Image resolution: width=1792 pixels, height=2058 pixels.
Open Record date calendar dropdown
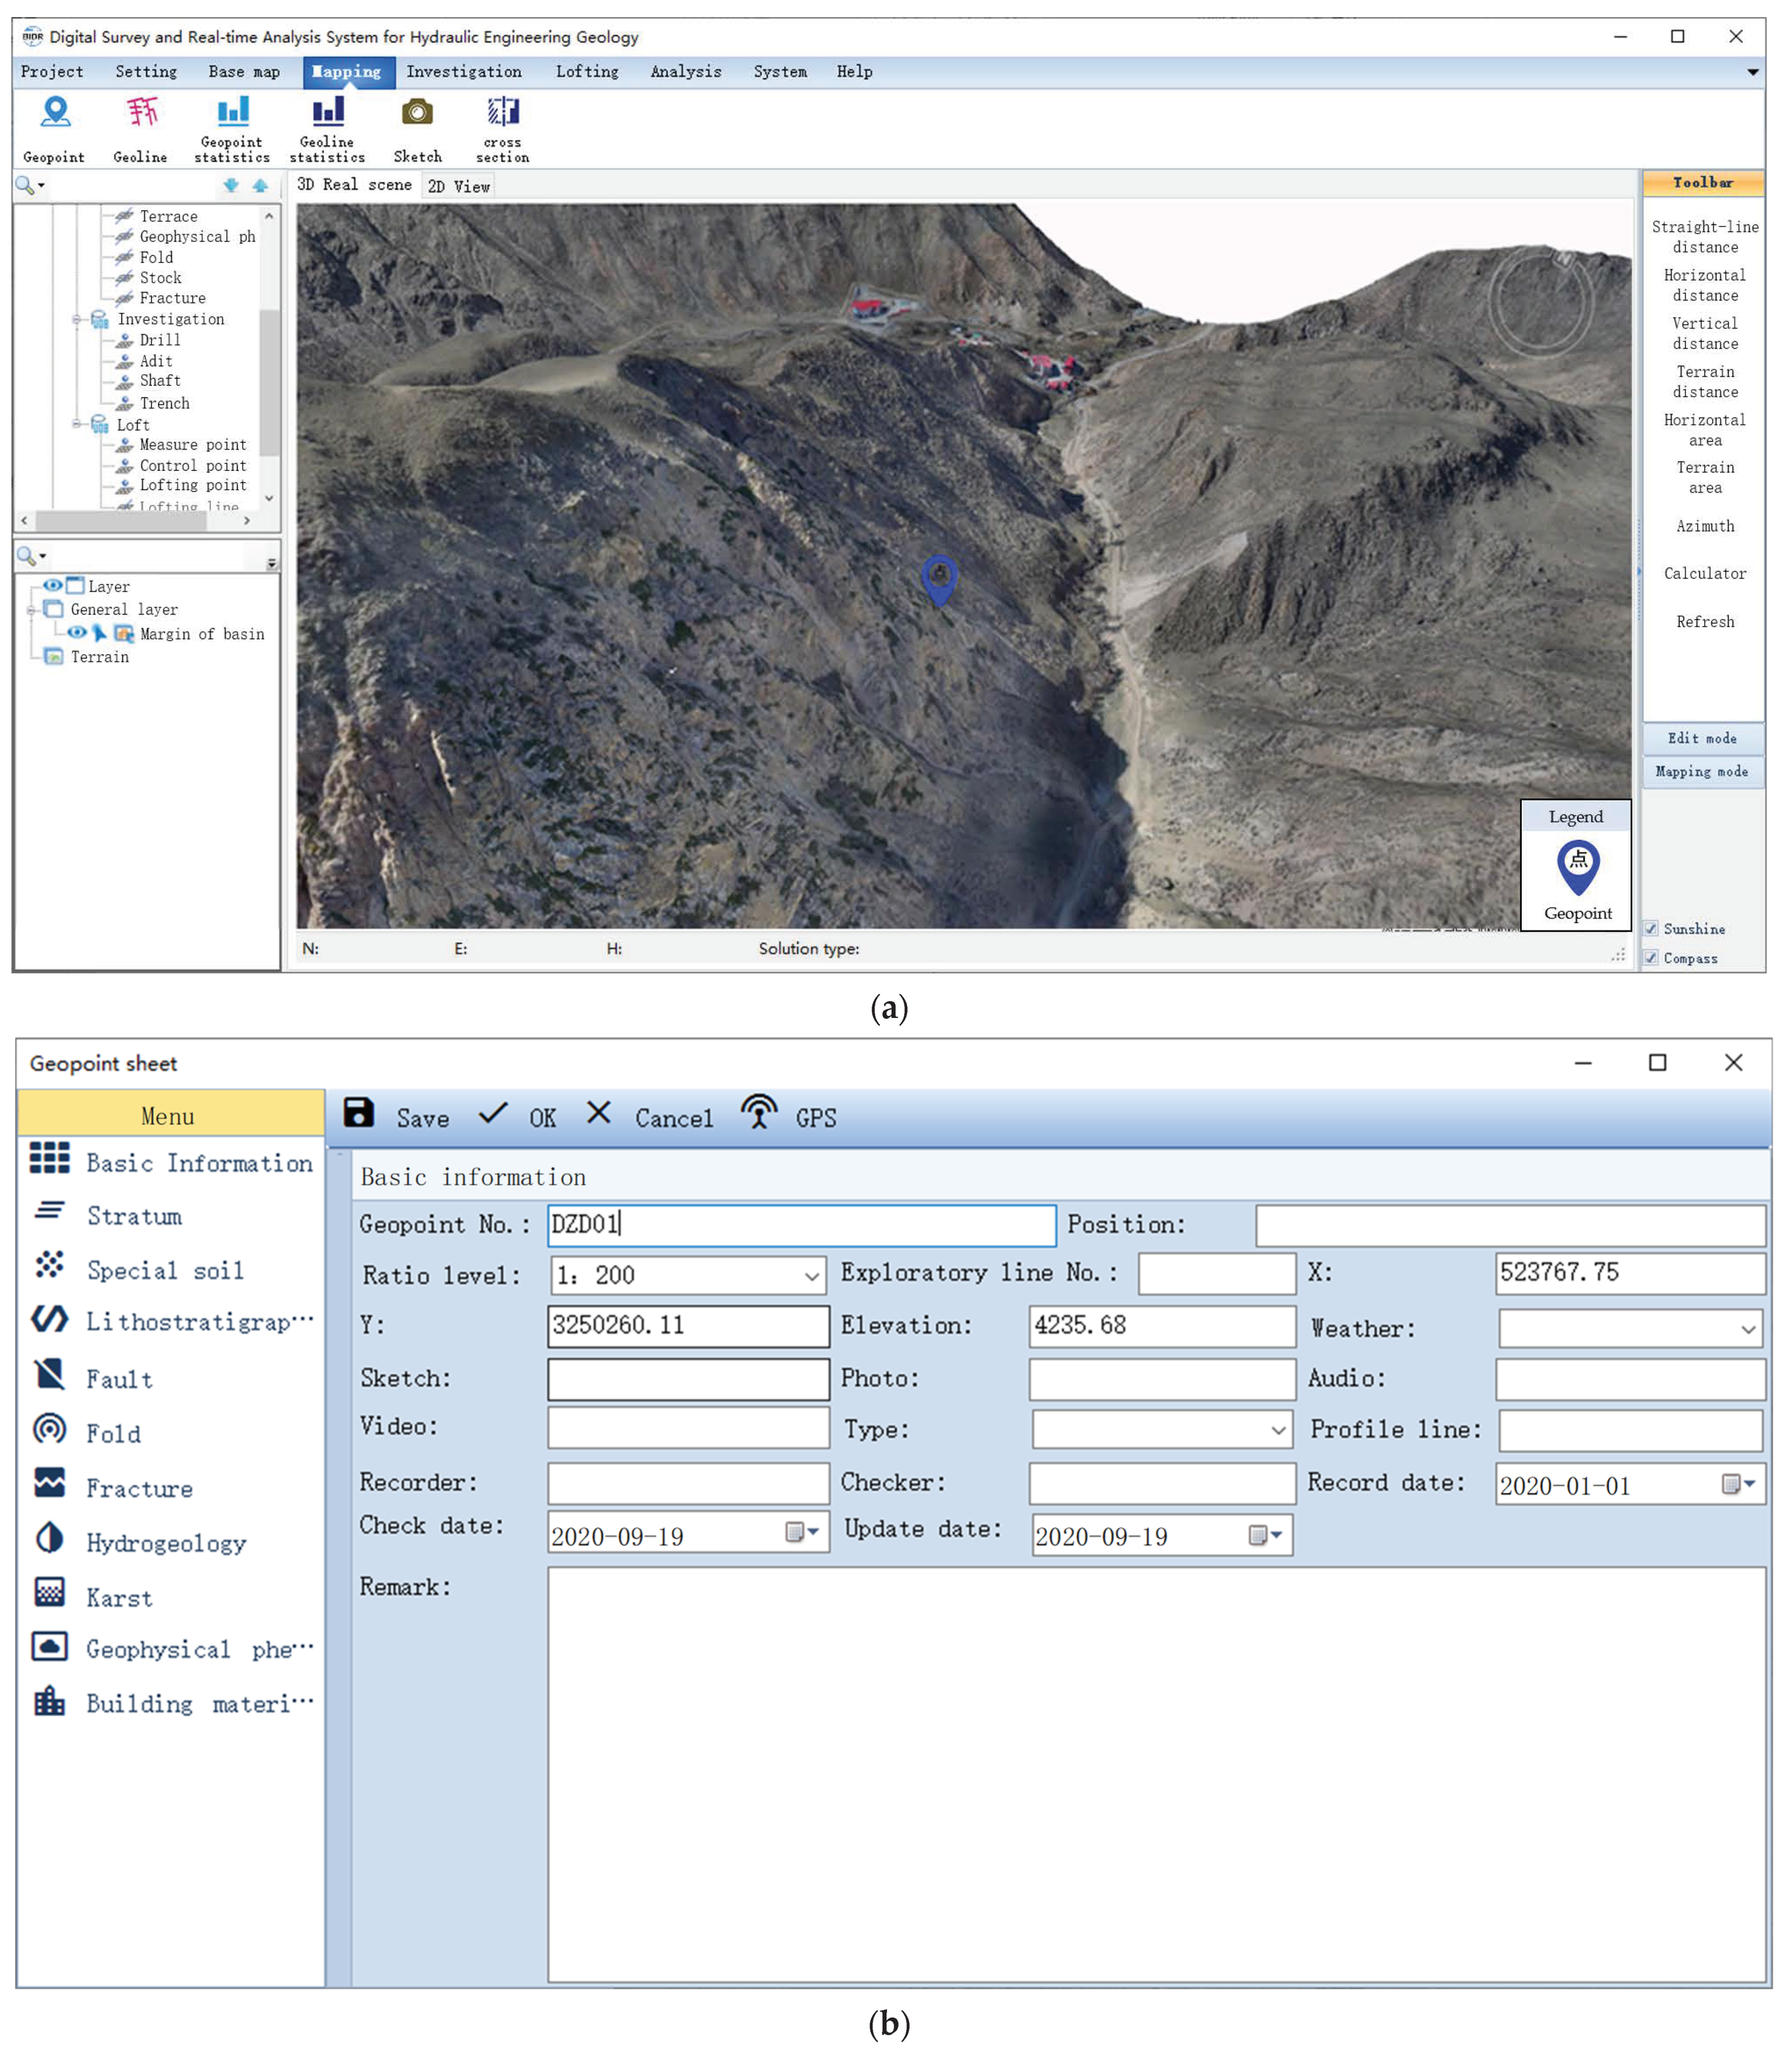tap(1740, 1484)
